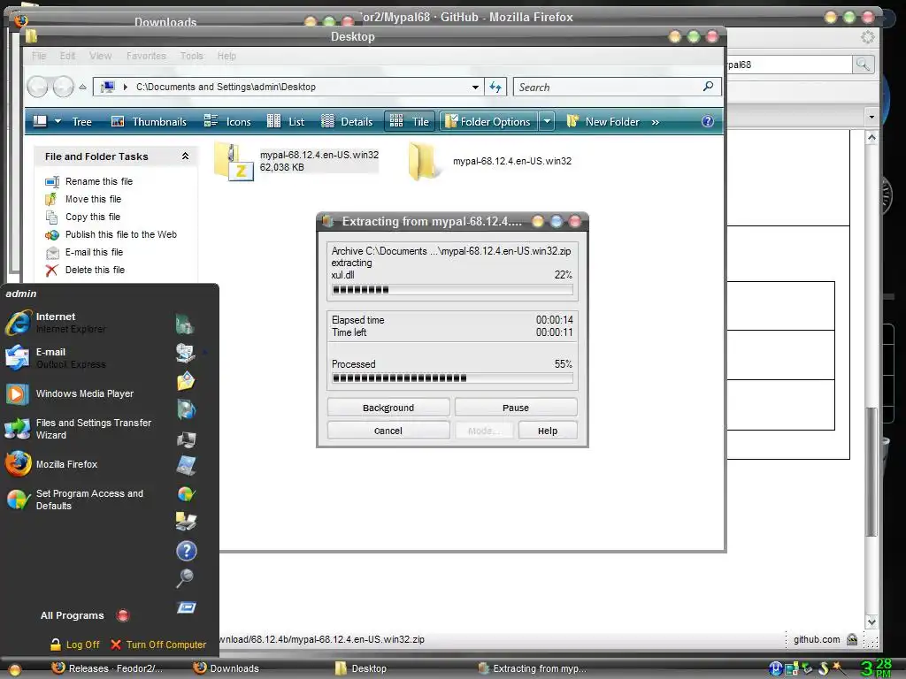Click the blue round tray icon in system tray
Image resolution: width=906 pixels, height=679 pixels.
pyautogui.click(x=775, y=668)
